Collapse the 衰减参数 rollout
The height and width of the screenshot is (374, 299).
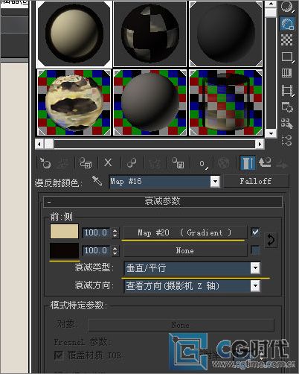[x=163, y=202]
